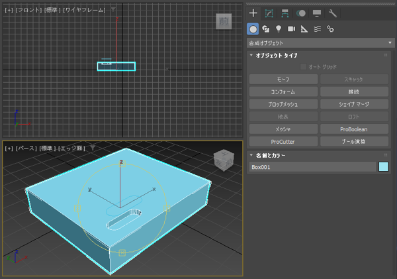
Task: Click the perspective viewport filter funnel icon
Action: click(93, 148)
